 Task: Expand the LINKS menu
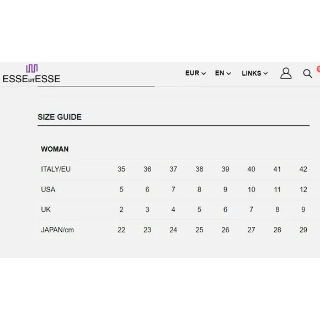255,73
